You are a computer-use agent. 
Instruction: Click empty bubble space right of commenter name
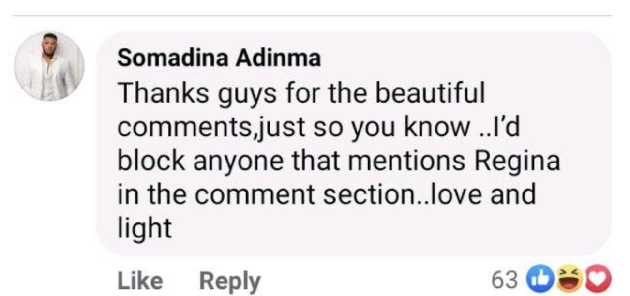(460, 59)
